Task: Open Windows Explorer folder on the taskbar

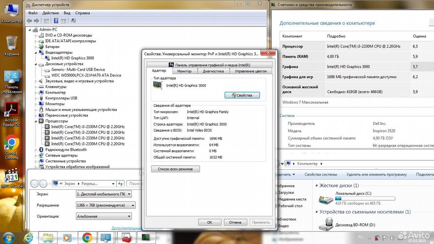Action: tap(48, 238)
